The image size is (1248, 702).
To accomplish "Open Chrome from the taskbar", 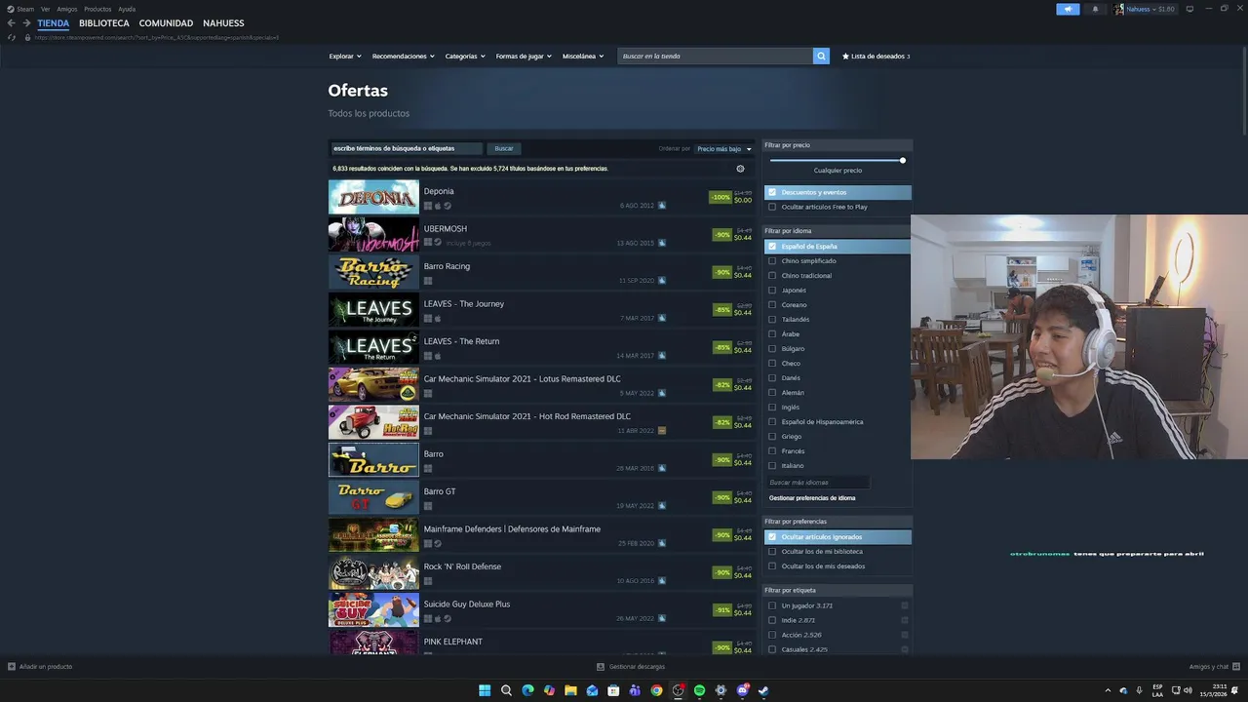I will coord(656,690).
